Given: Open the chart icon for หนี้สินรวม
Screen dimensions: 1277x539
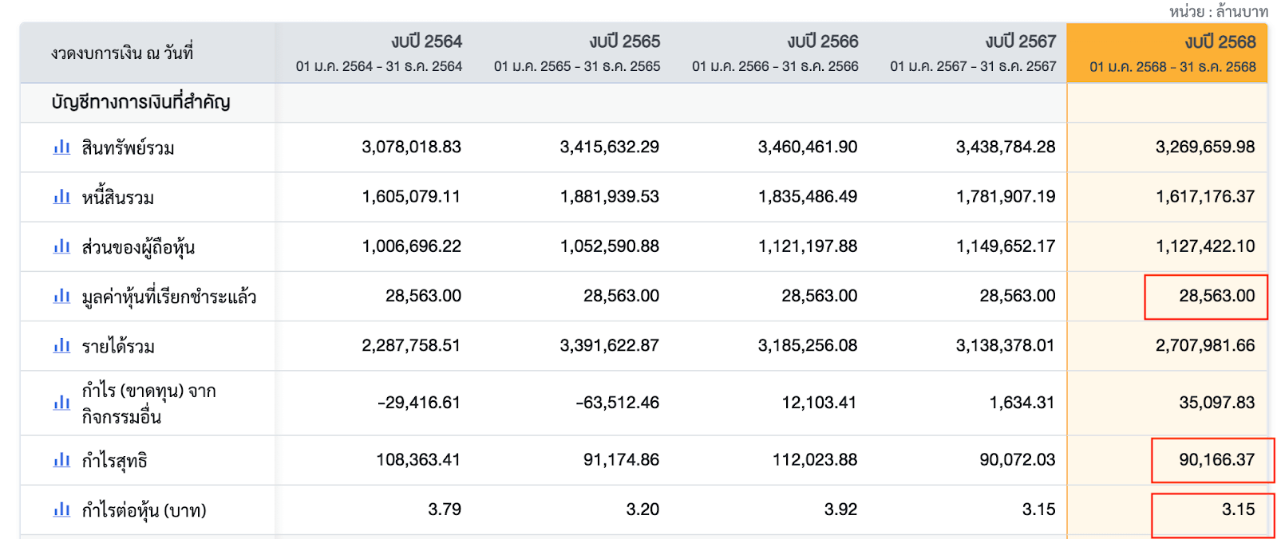Looking at the screenshot, I should pos(61,197).
